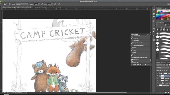This screenshot has width=170, height=95.
Task: Toggle the Brush panel button in options bar
Action: [x=10, y=4]
